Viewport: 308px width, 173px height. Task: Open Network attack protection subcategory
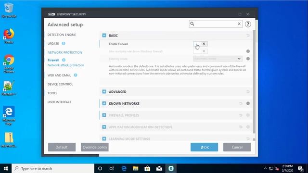point(66,65)
